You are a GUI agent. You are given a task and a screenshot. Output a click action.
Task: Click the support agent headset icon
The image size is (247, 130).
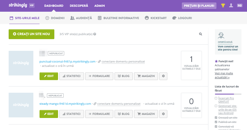[x=221, y=35]
